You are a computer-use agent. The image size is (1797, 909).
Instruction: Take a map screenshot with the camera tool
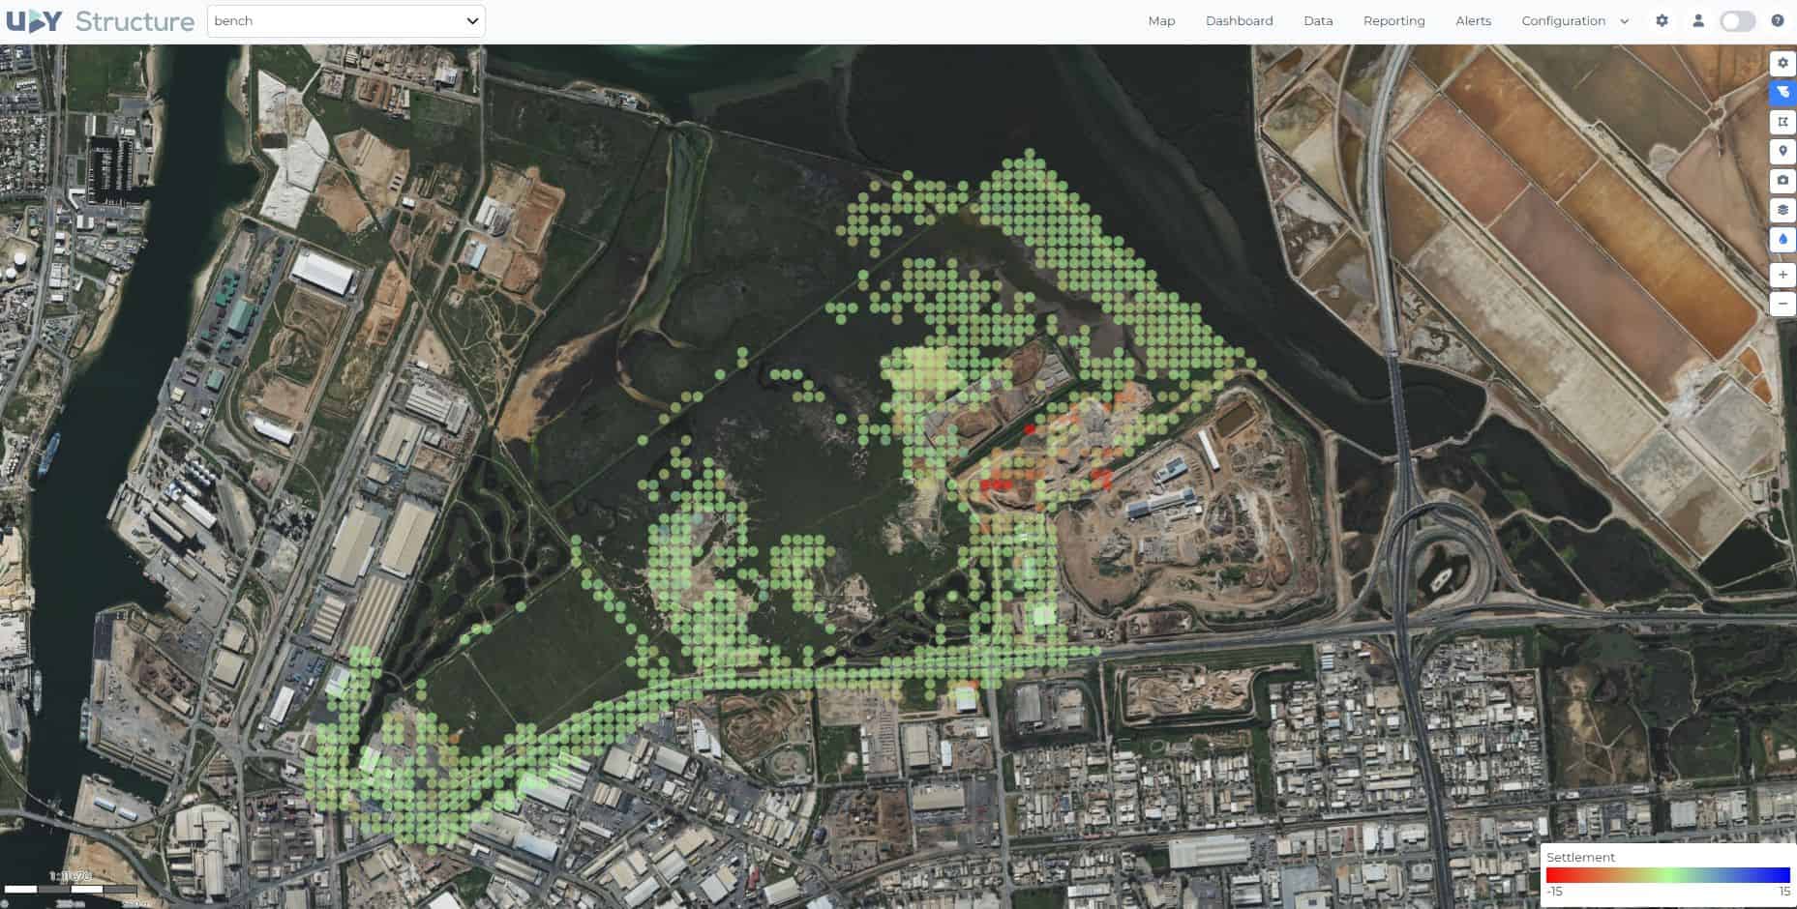pos(1782,180)
